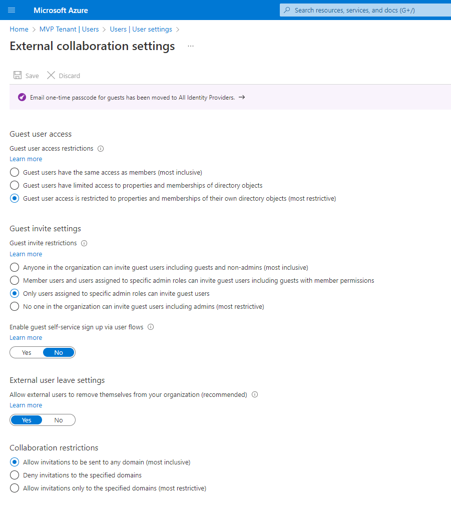Open info tooltip for Guest user access restrictions
The width and height of the screenshot is (451, 513).
click(x=100, y=148)
